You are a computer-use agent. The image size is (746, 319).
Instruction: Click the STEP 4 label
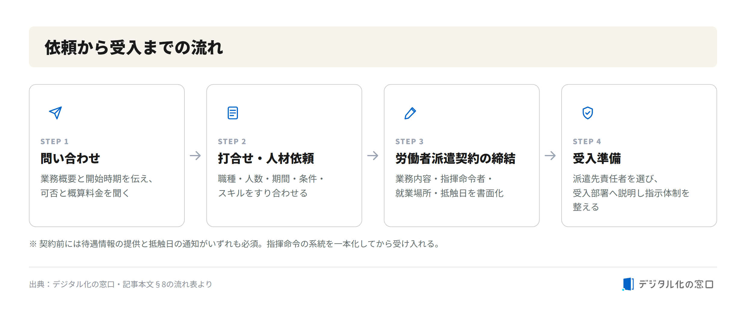[x=587, y=141]
